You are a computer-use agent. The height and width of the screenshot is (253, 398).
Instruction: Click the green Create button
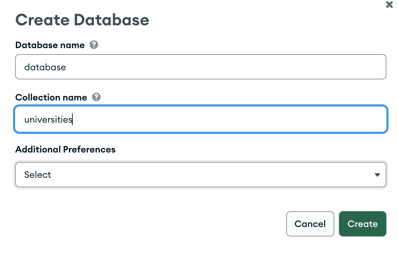[362, 224]
